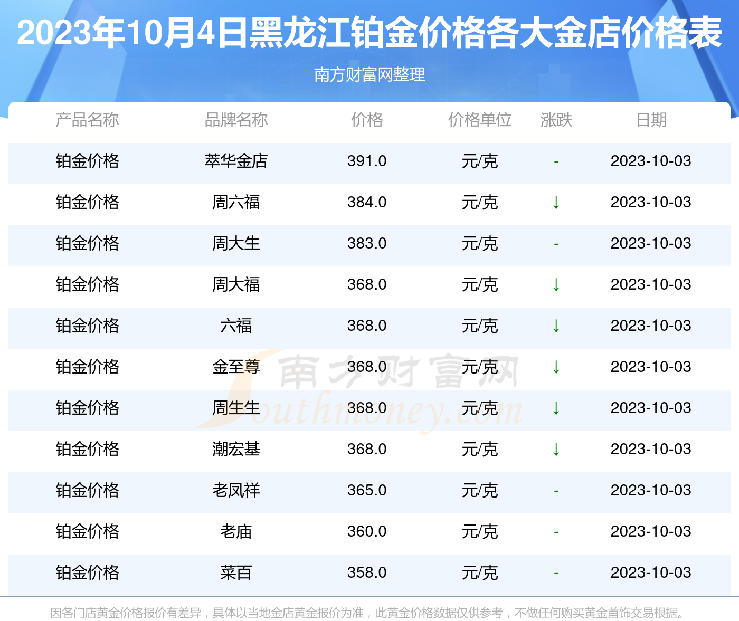Click the 368.0 price in 六福 row

click(367, 326)
